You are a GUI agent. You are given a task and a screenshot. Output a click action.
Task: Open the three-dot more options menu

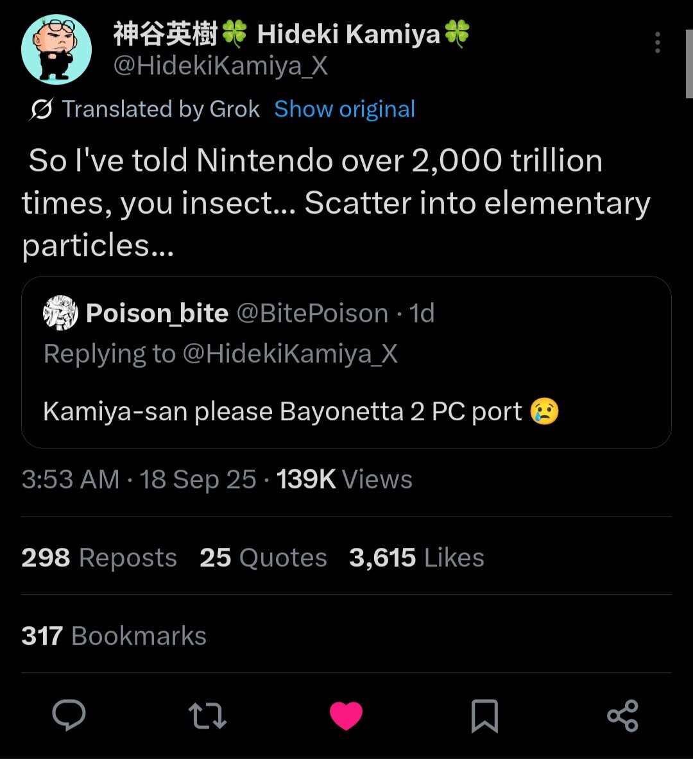(657, 42)
